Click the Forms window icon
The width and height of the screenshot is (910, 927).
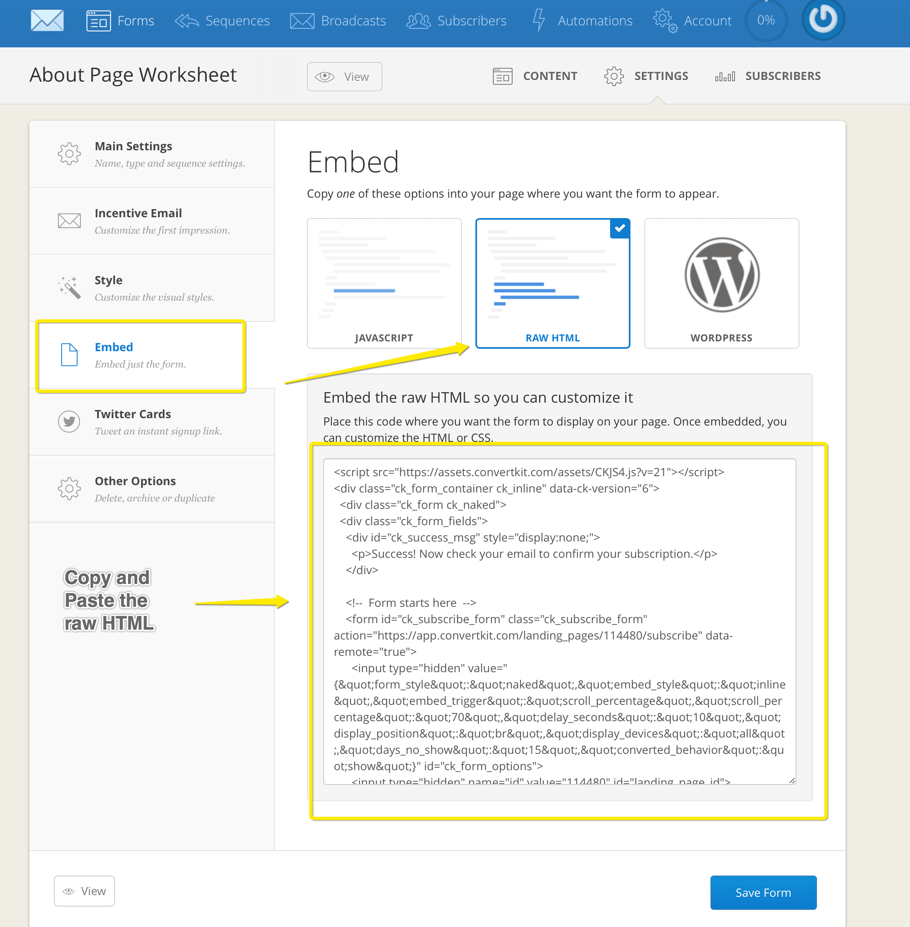pyautogui.click(x=98, y=21)
